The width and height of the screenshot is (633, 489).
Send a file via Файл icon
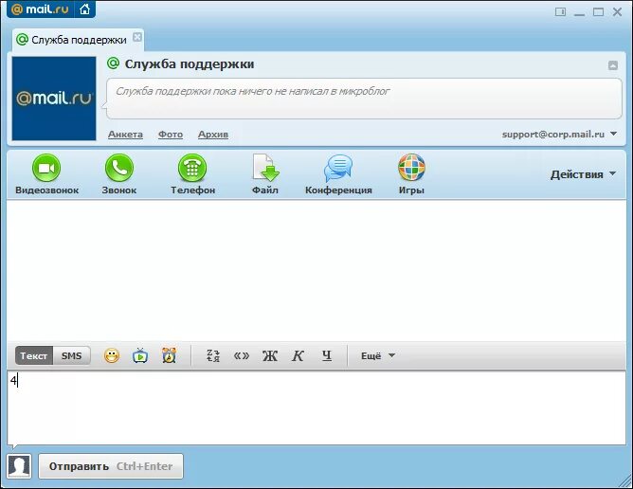pos(265,168)
